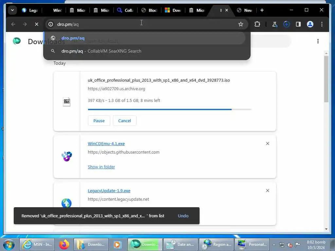The height and width of the screenshot is (251, 335).
Task: Open the LegacyUpdate-1.9.exe file link
Action: click(109, 191)
